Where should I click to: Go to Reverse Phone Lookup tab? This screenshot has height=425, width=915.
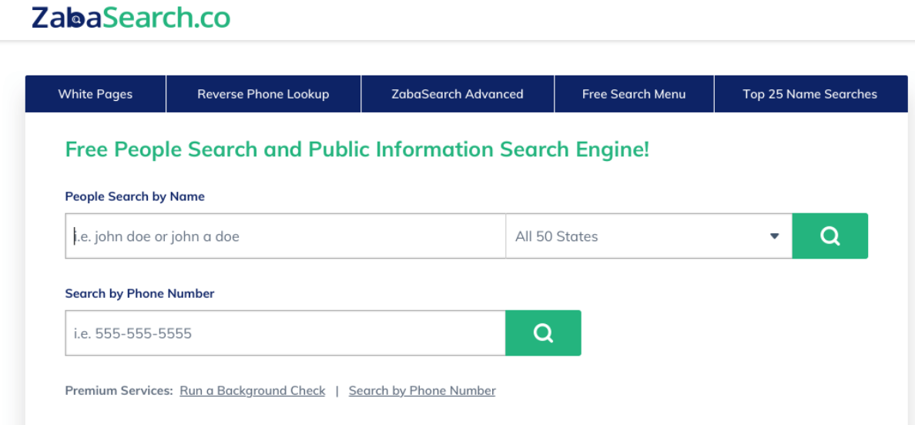(x=263, y=94)
